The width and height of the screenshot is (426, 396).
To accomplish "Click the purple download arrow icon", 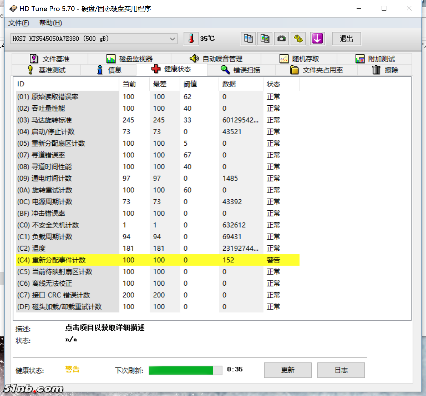I will (x=317, y=39).
